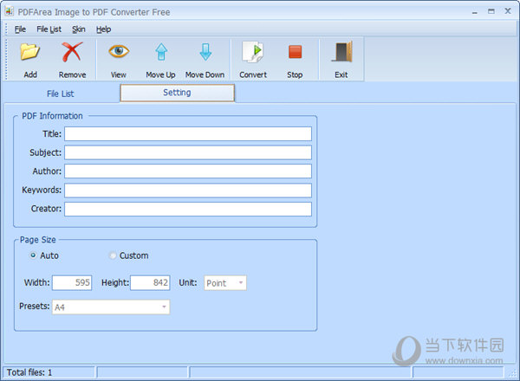Open the Help menu
This screenshot has height=381, width=520.
pos(103,29)
